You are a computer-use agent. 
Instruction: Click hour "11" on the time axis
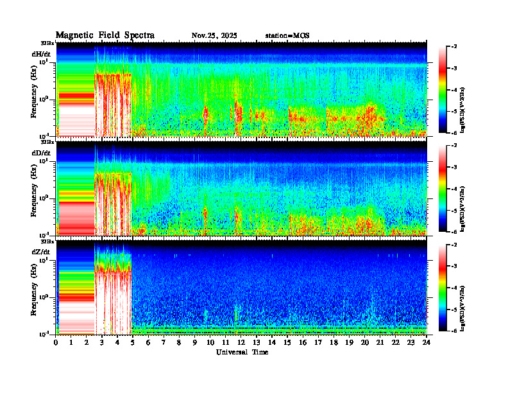[x=226, y=342]
